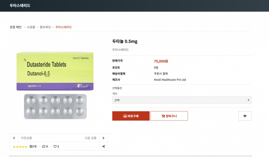
Task: Select the 이전상품 text link
Action: (27, 138)
